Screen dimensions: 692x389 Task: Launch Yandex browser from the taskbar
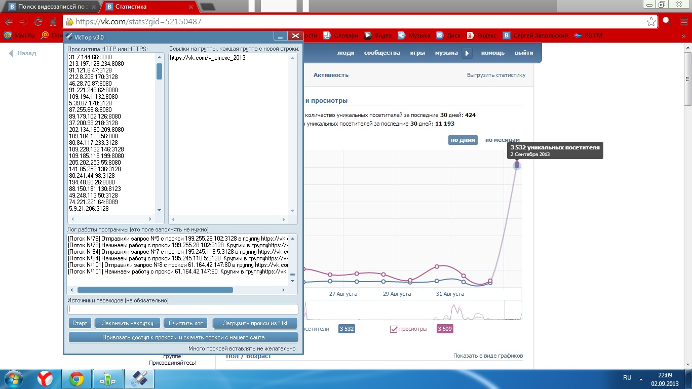click(46, 378)
